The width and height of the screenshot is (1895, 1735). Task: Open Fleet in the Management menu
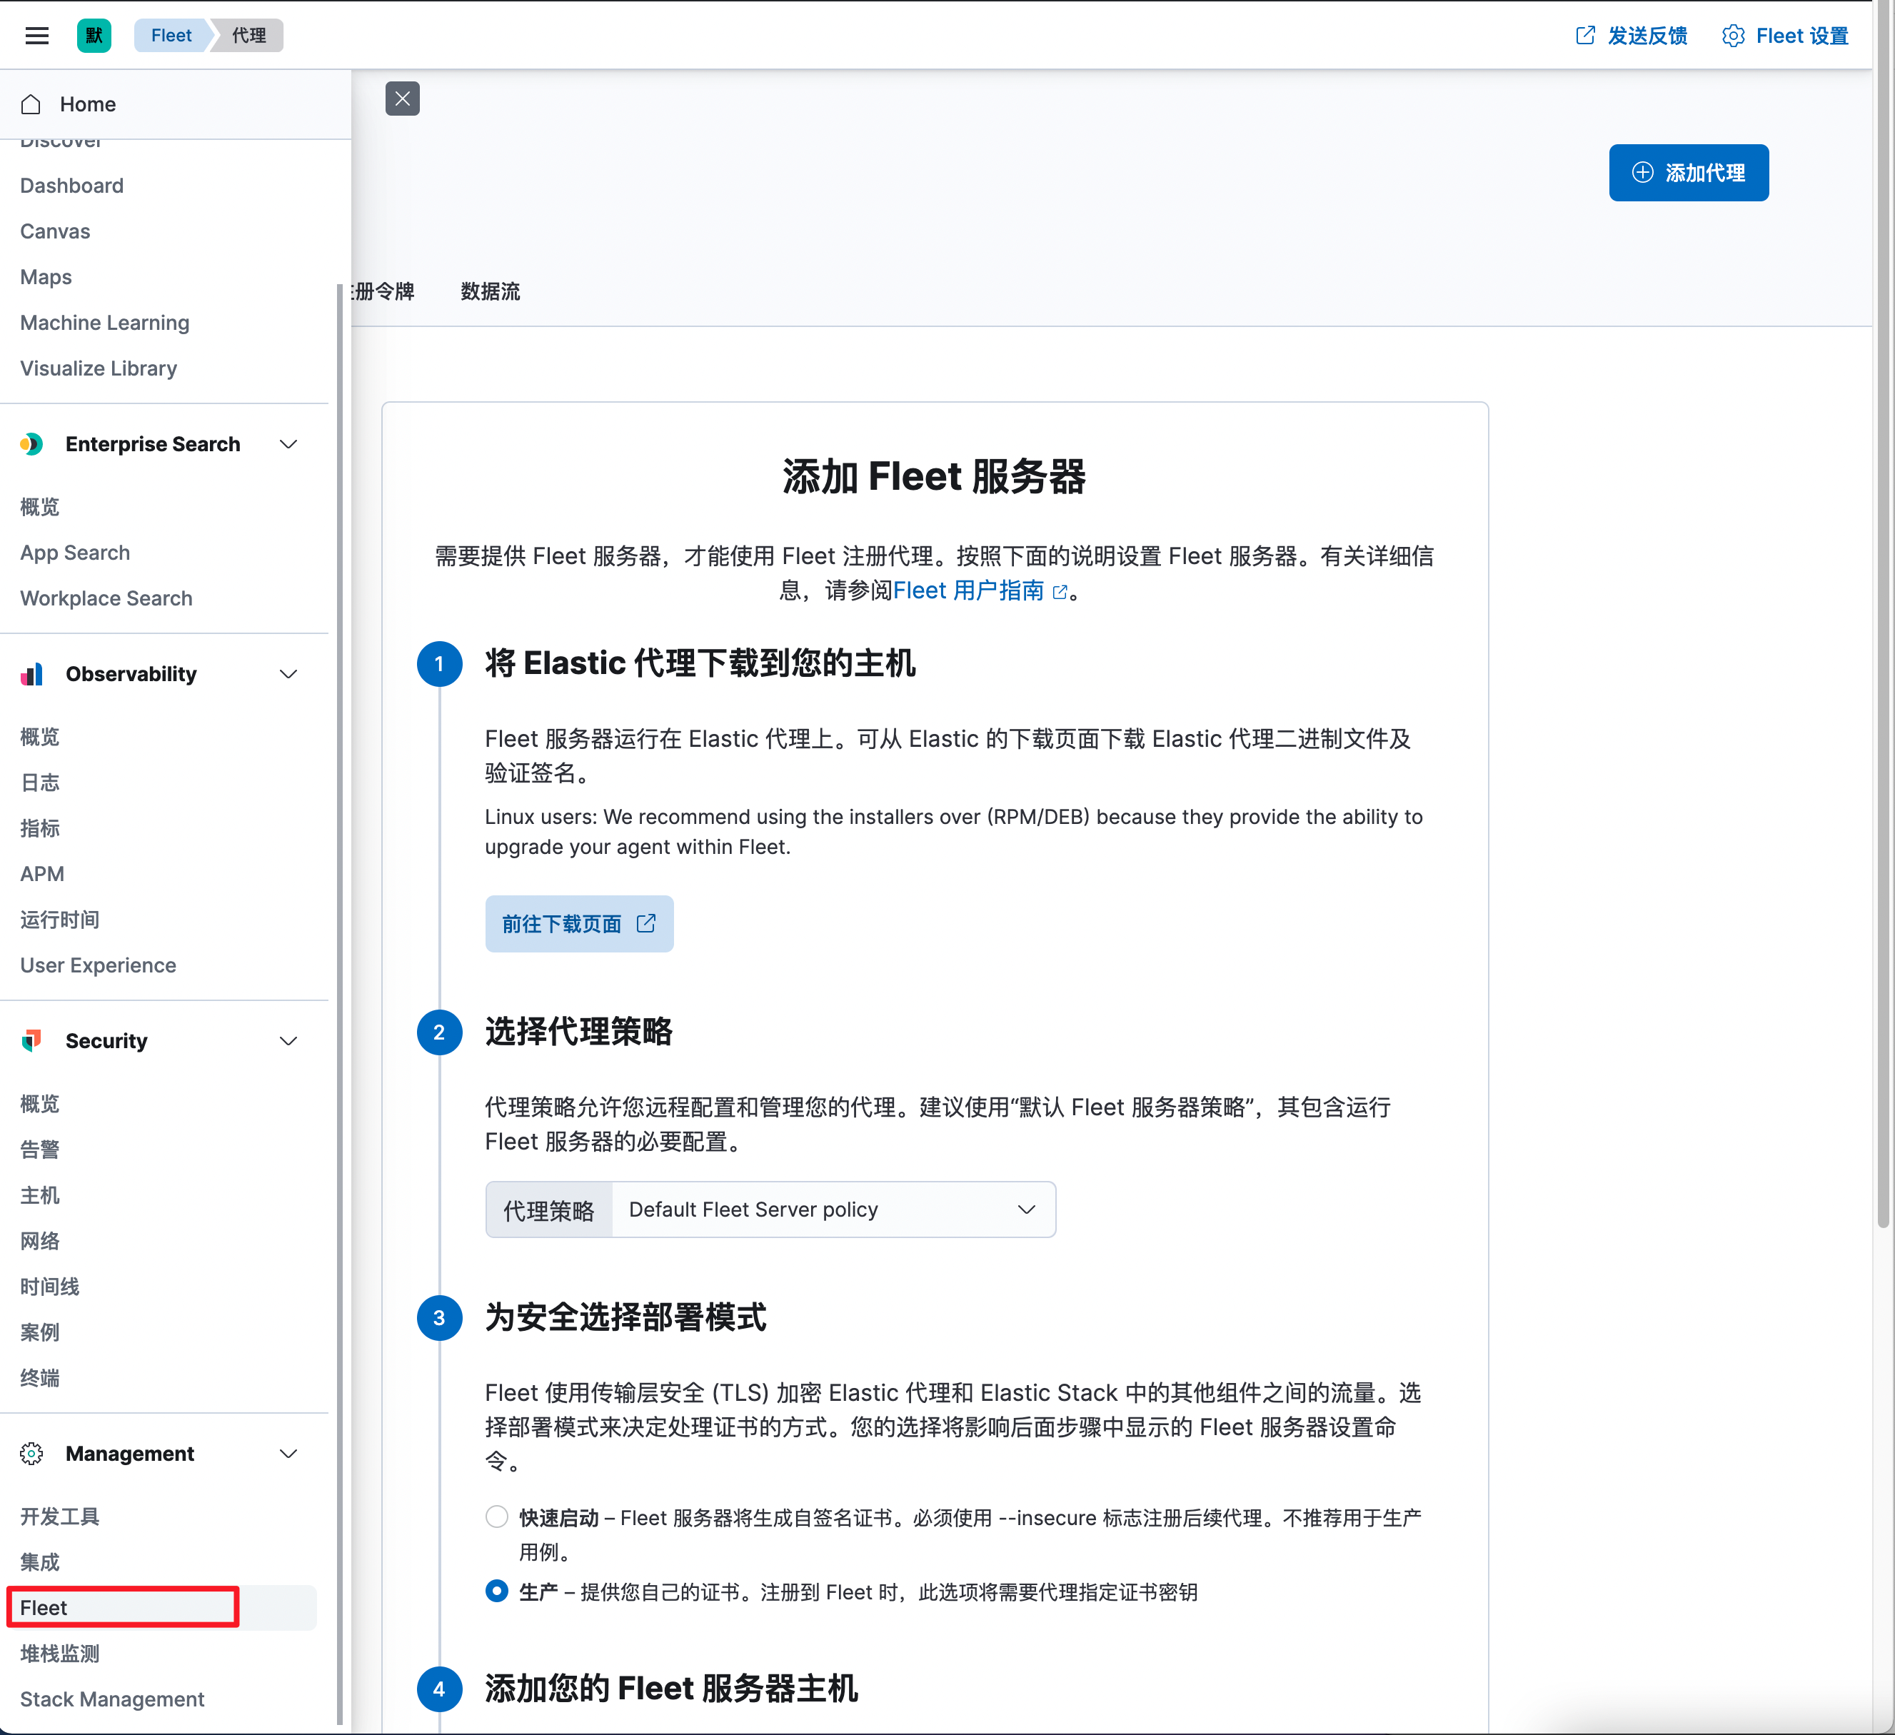pos(44,1608)
